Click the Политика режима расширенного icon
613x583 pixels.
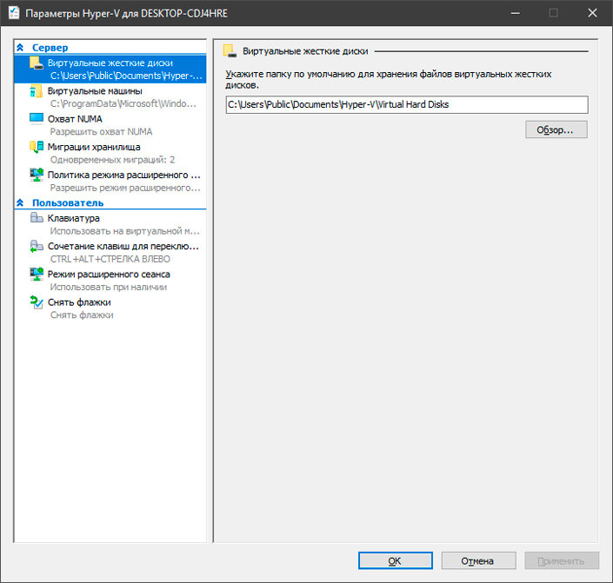pos(37,175)
